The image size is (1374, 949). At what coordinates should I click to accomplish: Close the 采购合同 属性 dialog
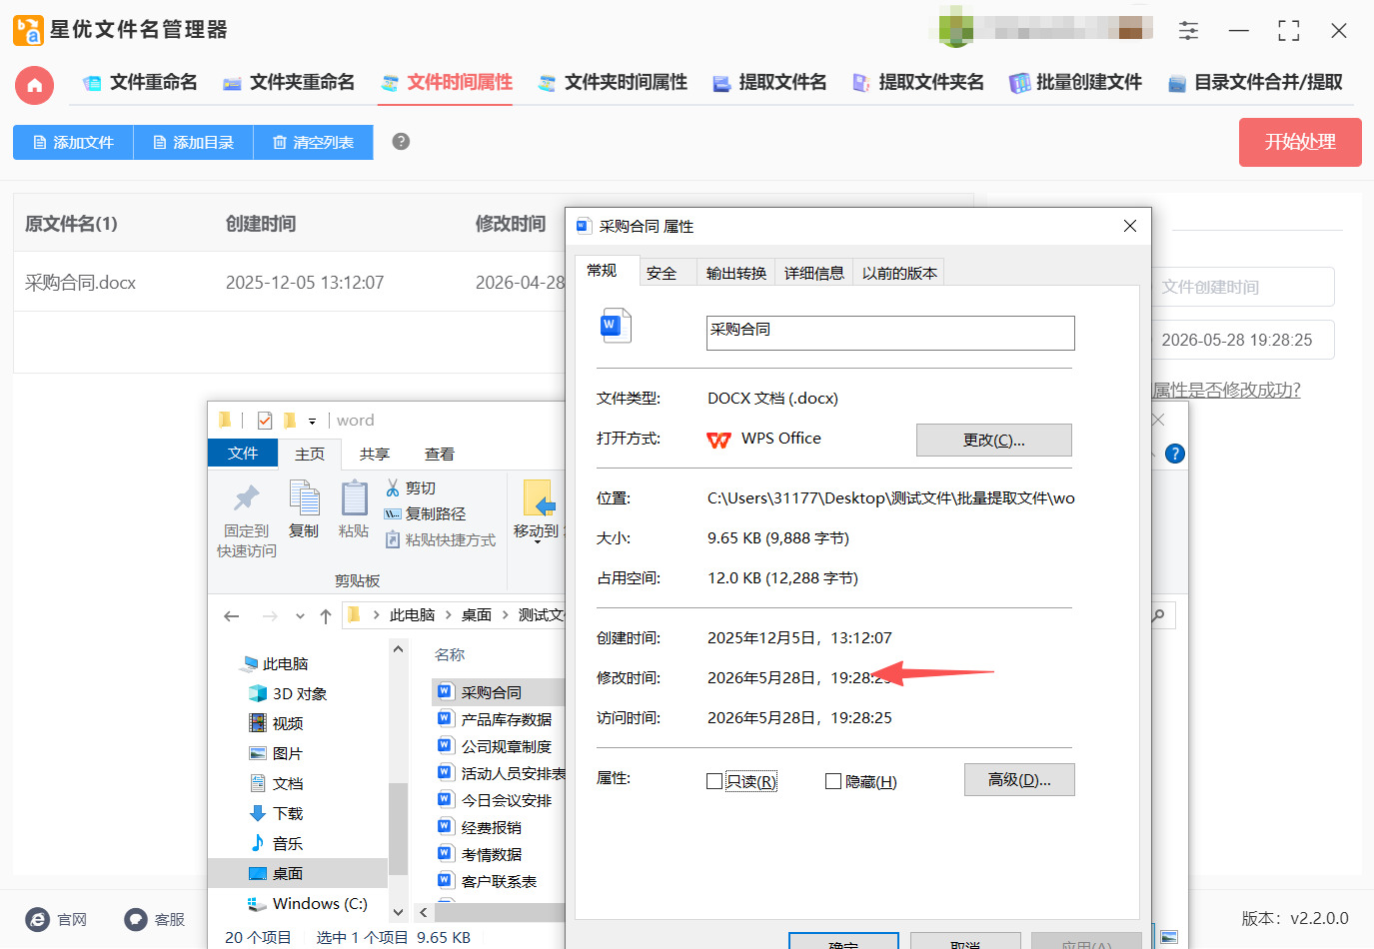tap(1130, 226)
